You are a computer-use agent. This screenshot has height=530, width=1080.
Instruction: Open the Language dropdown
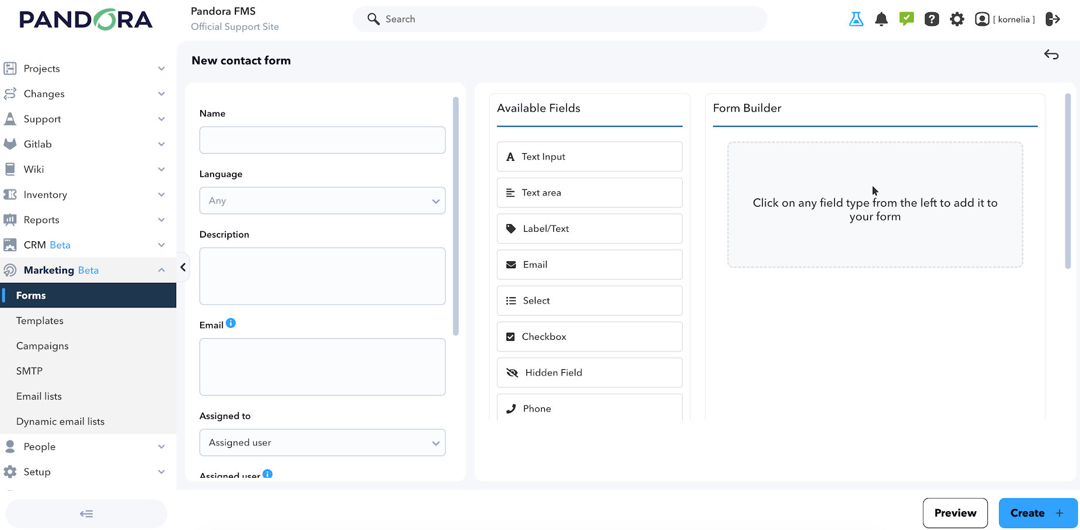tap(322, 201)
